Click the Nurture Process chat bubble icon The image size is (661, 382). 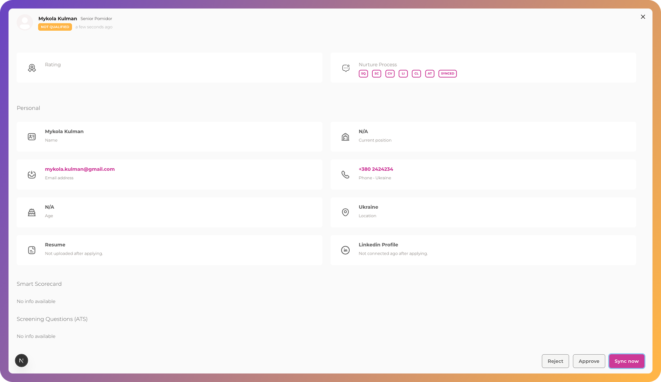(x=346, y=68)
